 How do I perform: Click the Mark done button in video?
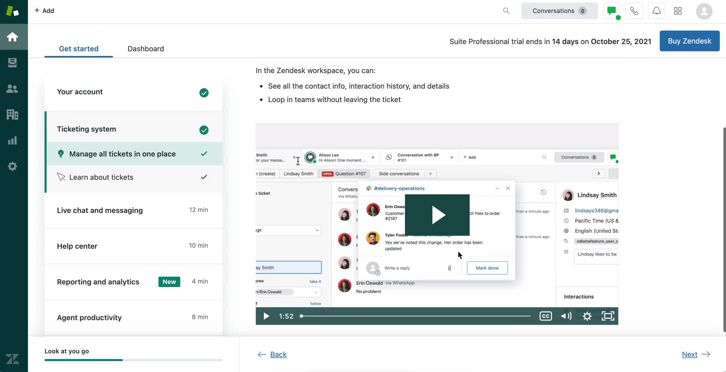pos(487,268)
